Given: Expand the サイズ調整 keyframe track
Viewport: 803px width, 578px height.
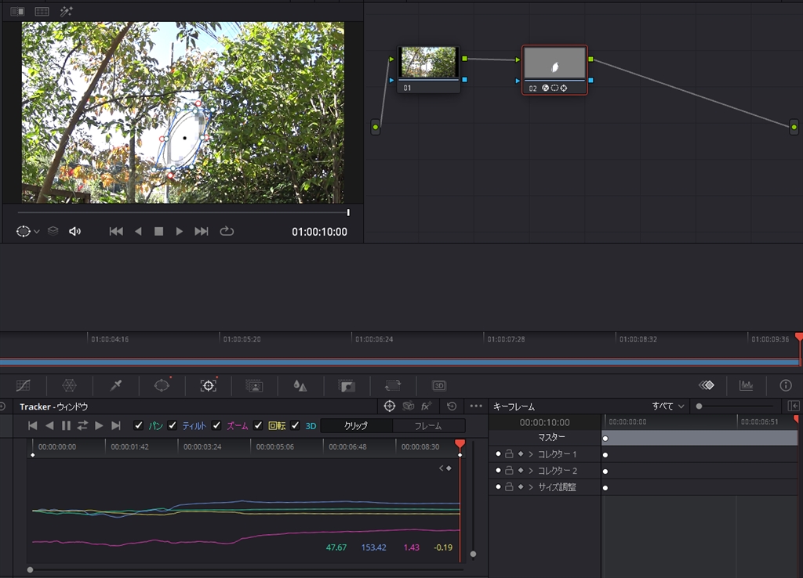Looking at the screenshot, I should [531, 487].
